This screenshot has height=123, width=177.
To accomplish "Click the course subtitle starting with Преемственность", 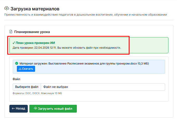I will coord(86,15).
